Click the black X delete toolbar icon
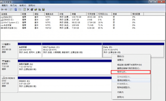166x101 pixels. (28, 10)
